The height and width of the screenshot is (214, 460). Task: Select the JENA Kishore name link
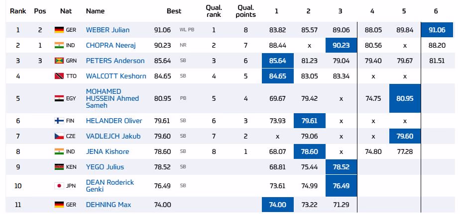[107, 152]
